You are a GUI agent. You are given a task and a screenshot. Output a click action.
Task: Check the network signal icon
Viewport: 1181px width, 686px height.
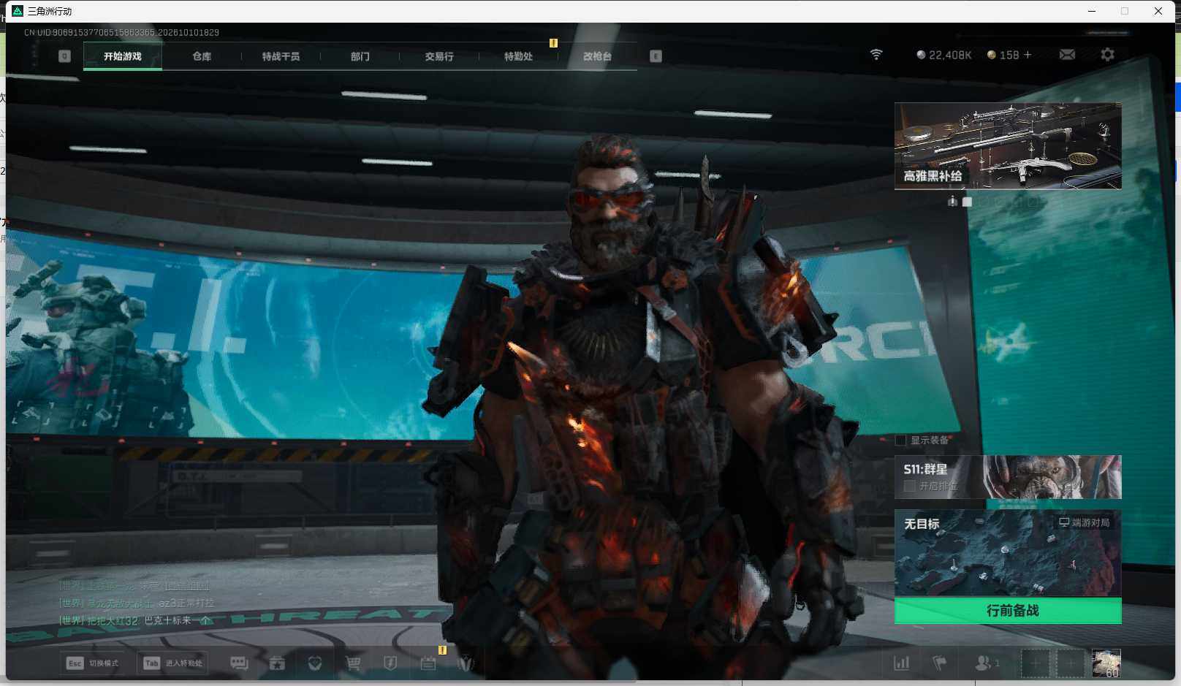[x=876, y=55]
